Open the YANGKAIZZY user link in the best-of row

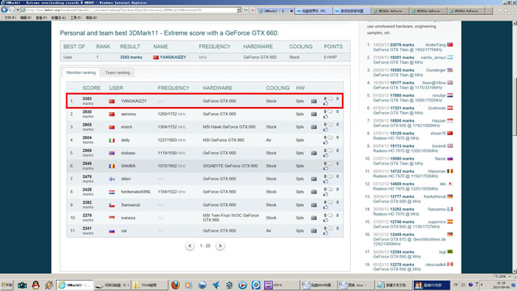click(x=173, y=57)
